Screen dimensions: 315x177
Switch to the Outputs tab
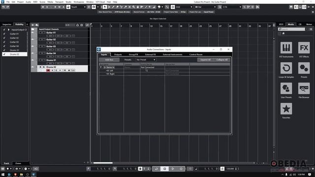118,55
